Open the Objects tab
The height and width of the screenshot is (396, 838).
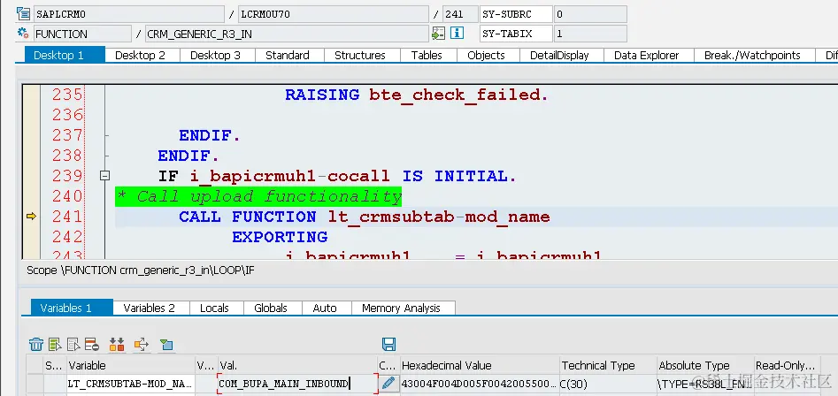487,55
